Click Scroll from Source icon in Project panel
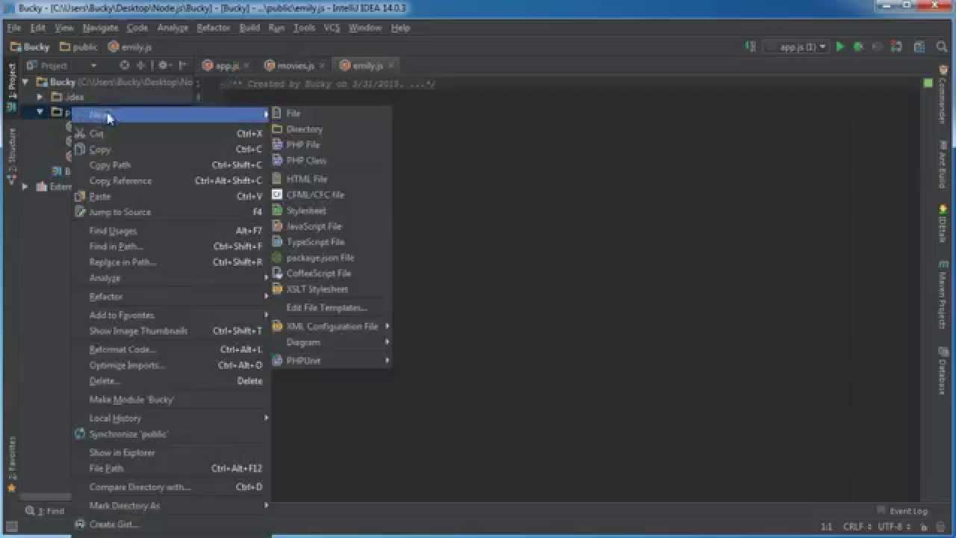This screenshot has width=956, height=538. [x=125, y=65]
